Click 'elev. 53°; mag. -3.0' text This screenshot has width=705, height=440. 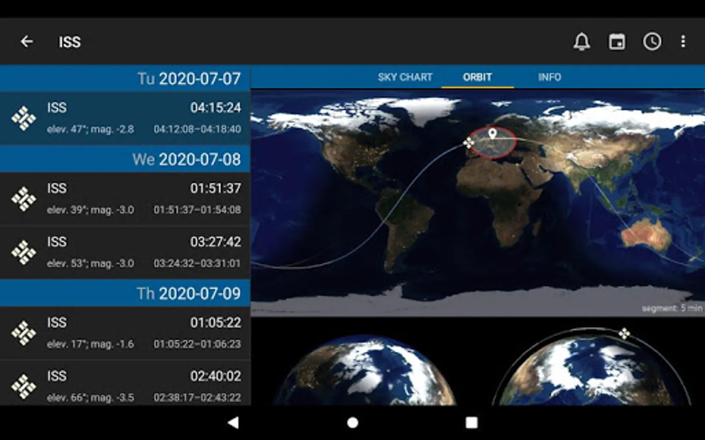[91, 263]
